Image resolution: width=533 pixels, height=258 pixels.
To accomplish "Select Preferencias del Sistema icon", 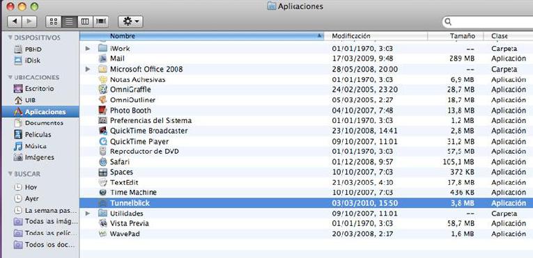I will pyautogui.click(x=102, y=120).
